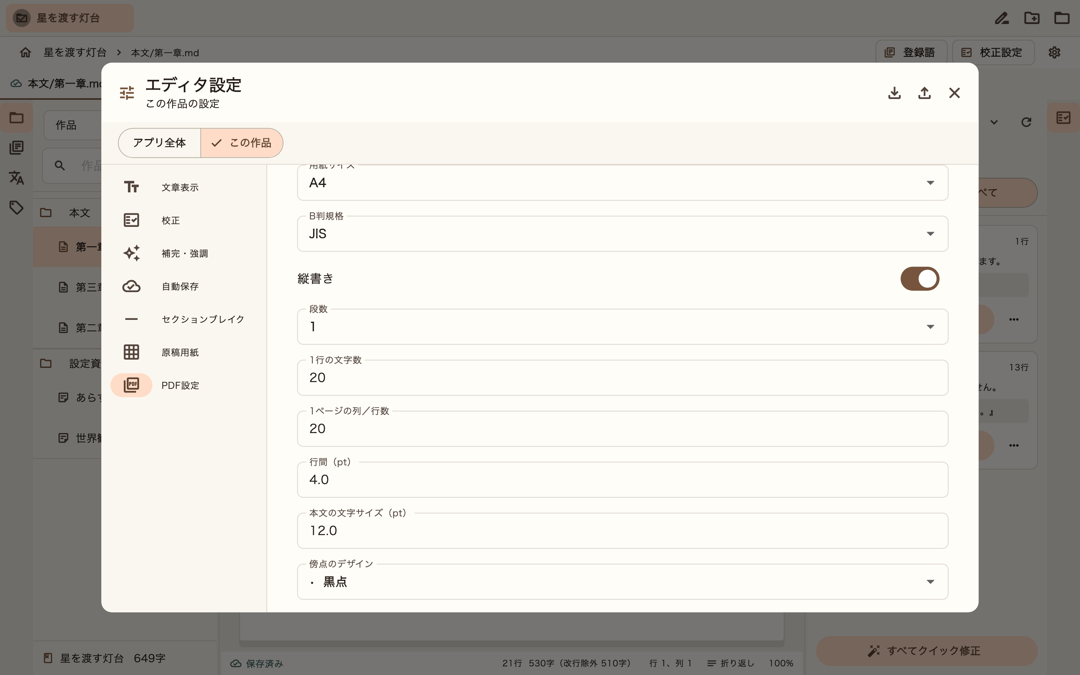Open the 文章表示 settings section
The image size is (1080, 675).
point(184,187)
